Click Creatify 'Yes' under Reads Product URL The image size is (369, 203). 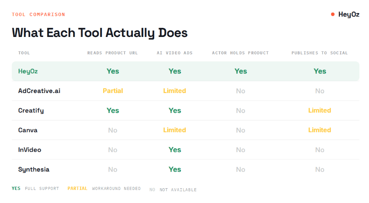(x=113, y=110)
